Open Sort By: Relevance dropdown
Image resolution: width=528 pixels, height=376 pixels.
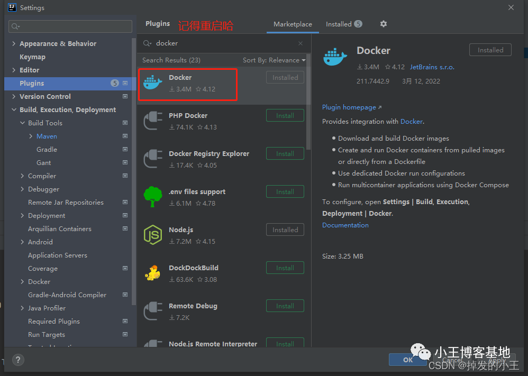point(274,60)
